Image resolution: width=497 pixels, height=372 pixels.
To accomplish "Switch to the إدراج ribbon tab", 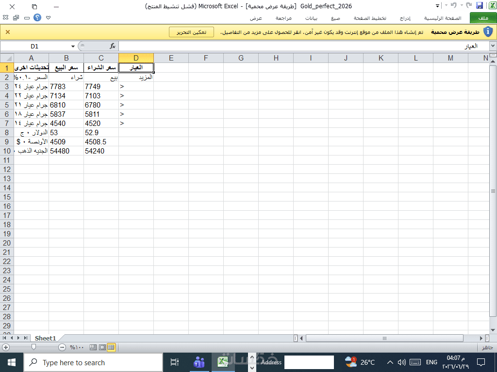I will pyautogui.click(x=405, y=18).
